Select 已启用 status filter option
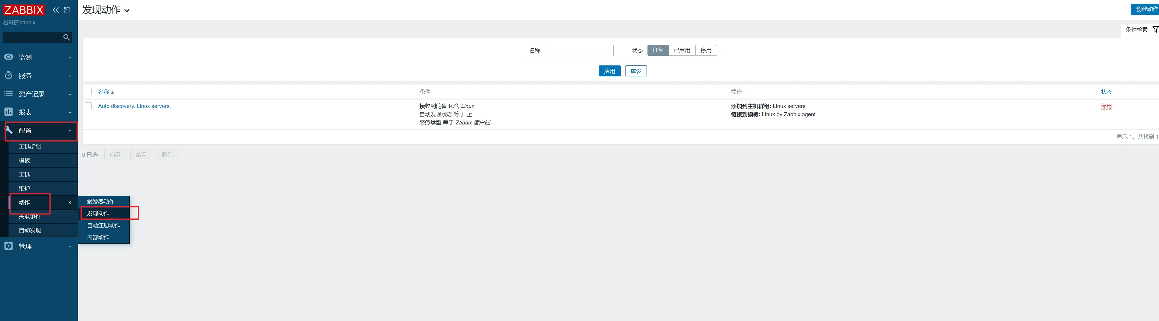1159x321 pixels. point(682,50)
